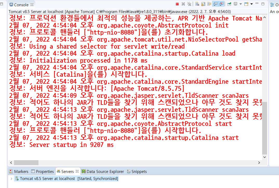The image size is (279, 188).
Task: Toggle show console when standard out changes
Action: tap(215, 4)
